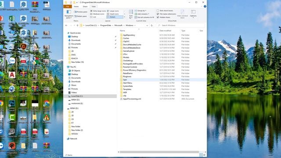Viewport: 281px width, 158px height.
Task: Toggle the Details pane
Action: pos(80,16)
